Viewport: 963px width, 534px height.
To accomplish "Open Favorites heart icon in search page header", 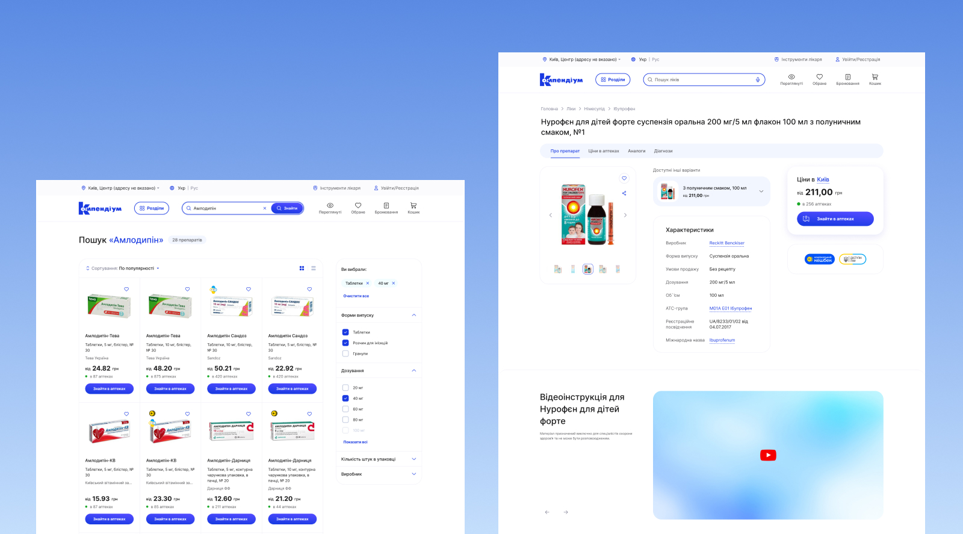I will (358, 205).
